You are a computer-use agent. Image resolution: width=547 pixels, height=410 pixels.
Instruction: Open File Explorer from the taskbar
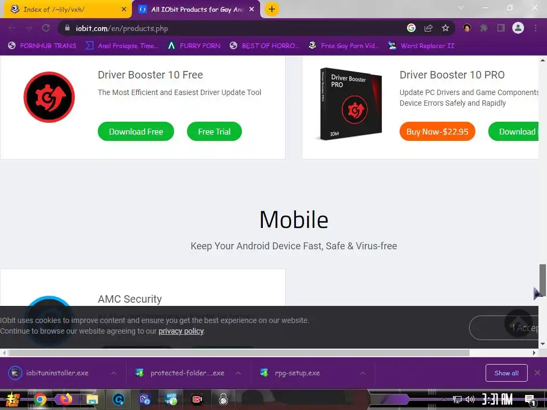pyautogui.click(x=92, y=399)
